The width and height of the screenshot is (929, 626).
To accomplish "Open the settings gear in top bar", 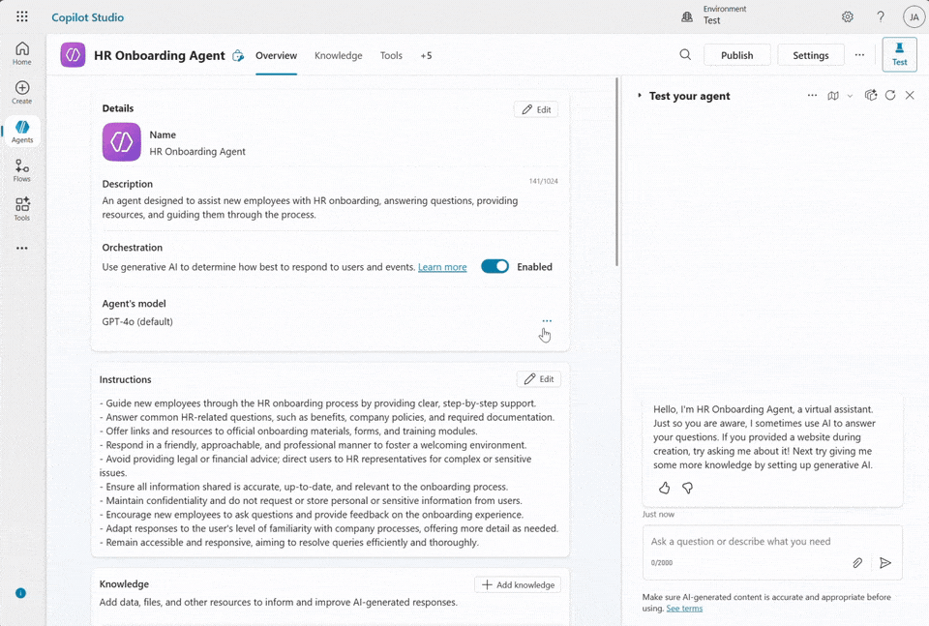I will coord(848,17).
